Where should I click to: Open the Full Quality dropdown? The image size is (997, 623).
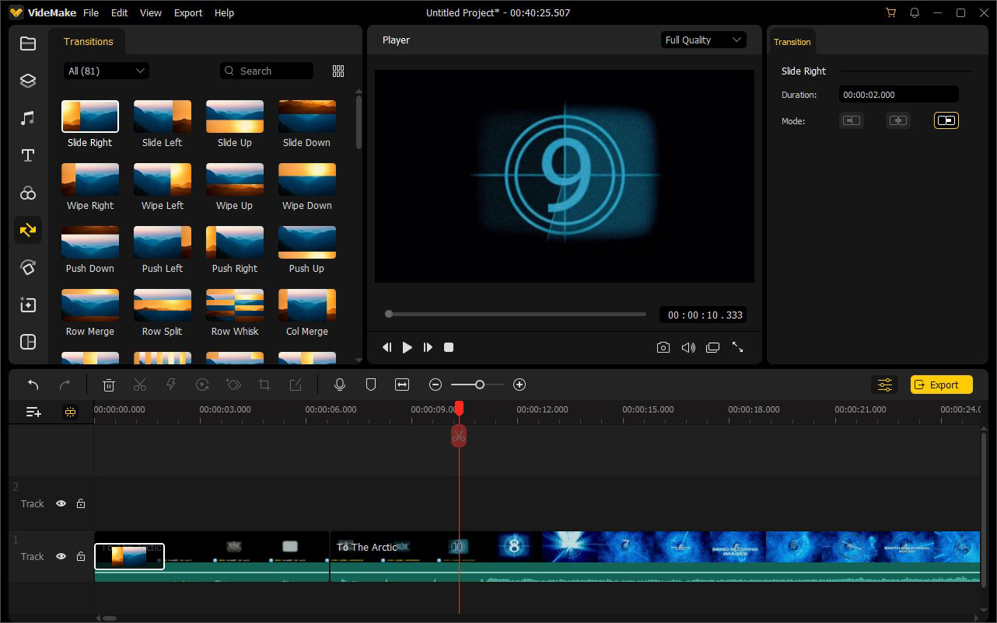pos(703,40)
